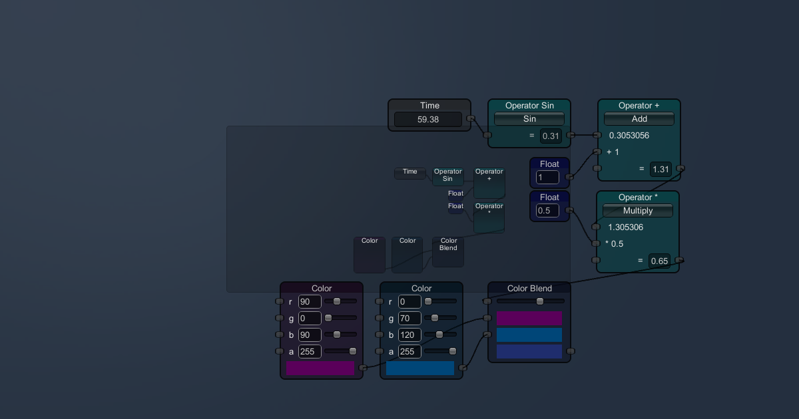Click the Float input field containing 1
The width and height of the screenshot is (799, 419).
tap(547, 177)
